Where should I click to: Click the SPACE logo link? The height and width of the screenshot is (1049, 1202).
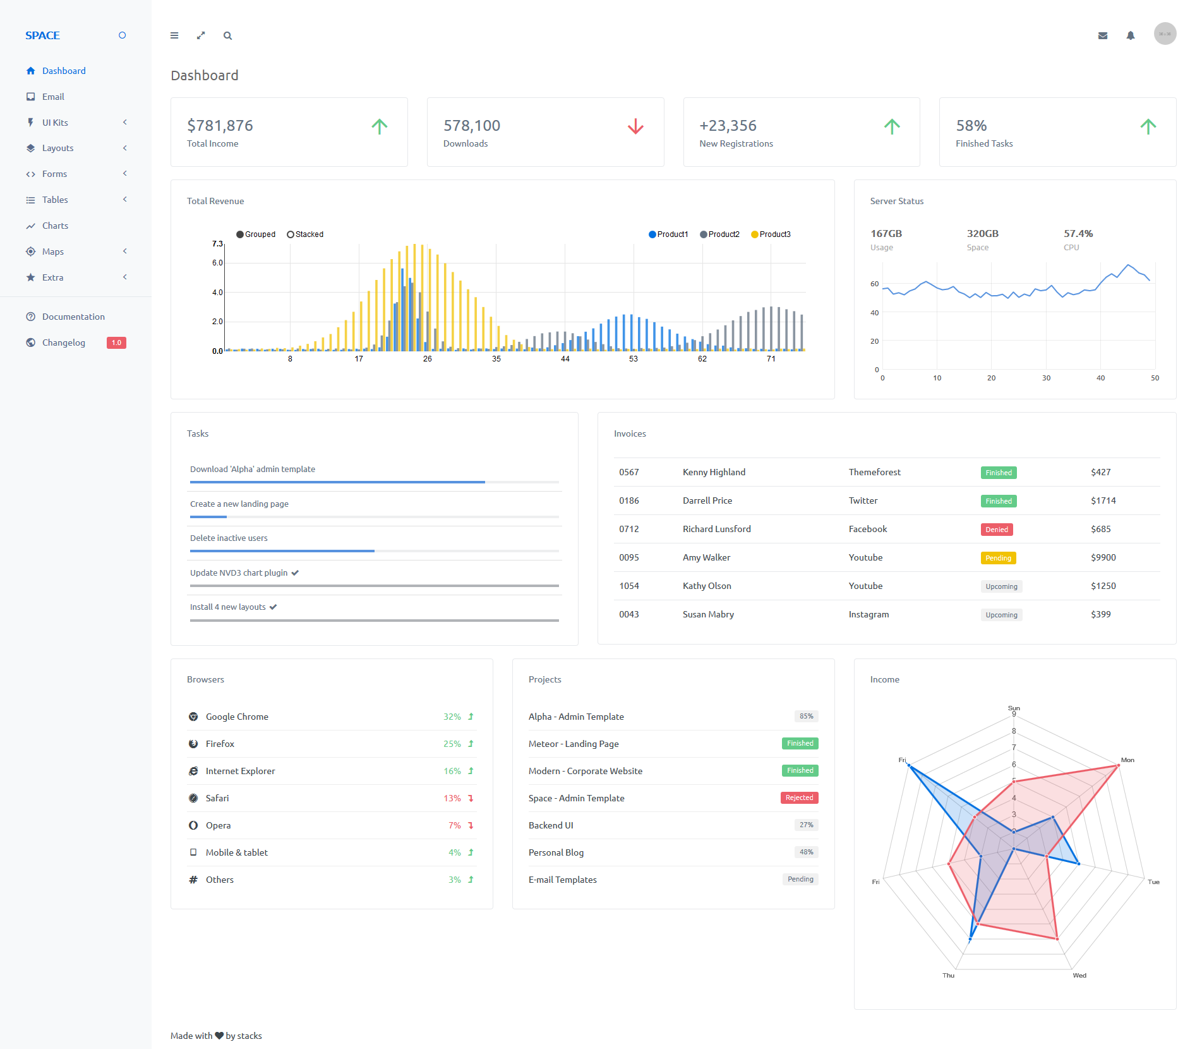[x=42, y=35]
